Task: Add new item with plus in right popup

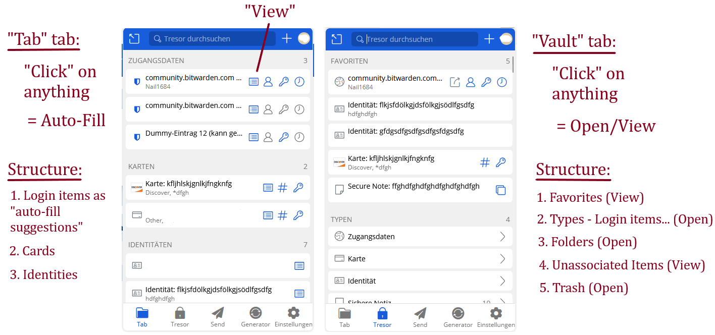Action: point(489,39)
